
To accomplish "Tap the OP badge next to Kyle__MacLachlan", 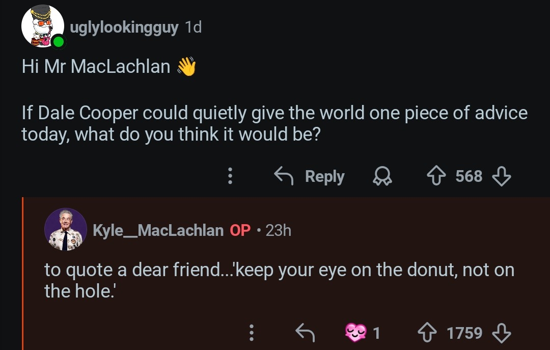I will [x=240, y=230].
